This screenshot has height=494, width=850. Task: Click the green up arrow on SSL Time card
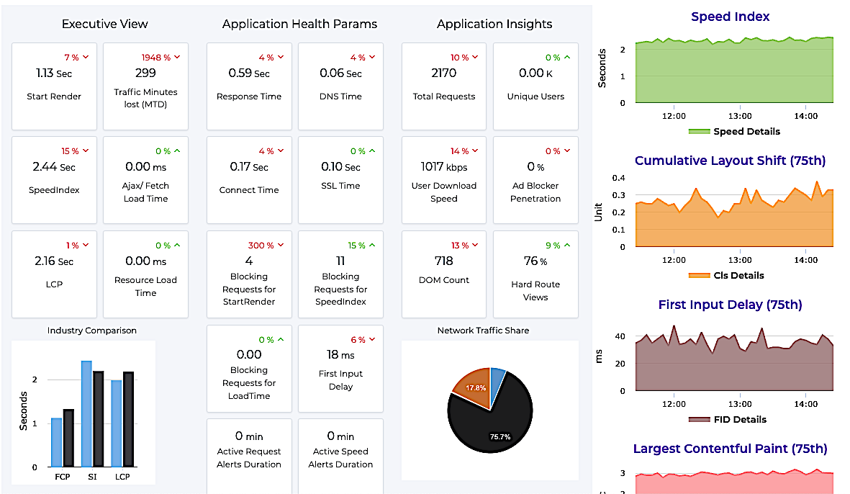click(372, 151)
